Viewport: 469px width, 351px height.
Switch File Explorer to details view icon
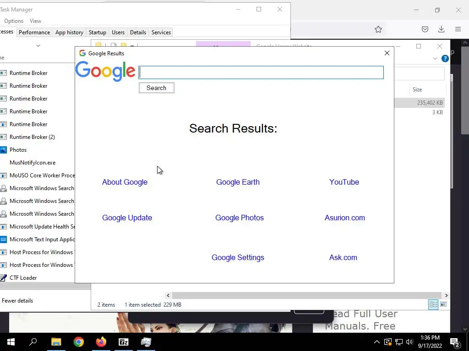pyautogui.click(x=433, y=304)
